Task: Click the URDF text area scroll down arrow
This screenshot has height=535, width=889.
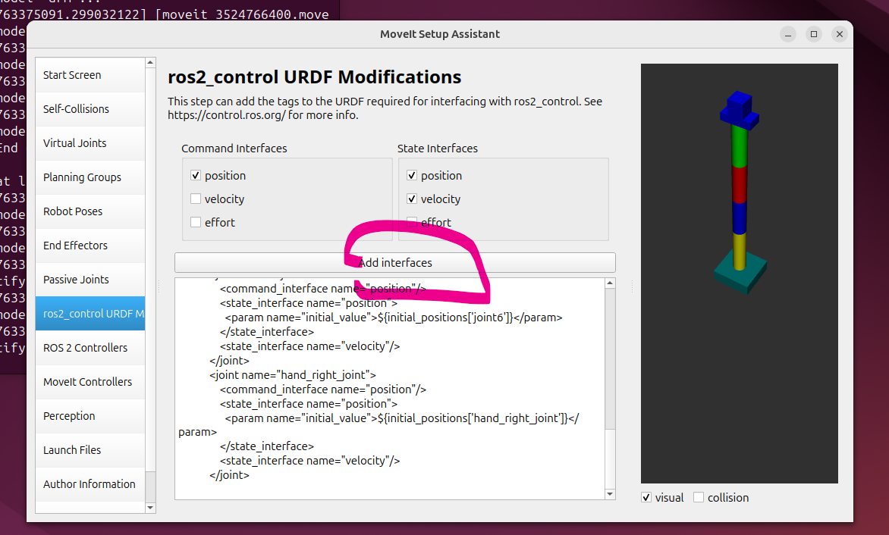Action: pyautogui.click(x=610, y=494)
